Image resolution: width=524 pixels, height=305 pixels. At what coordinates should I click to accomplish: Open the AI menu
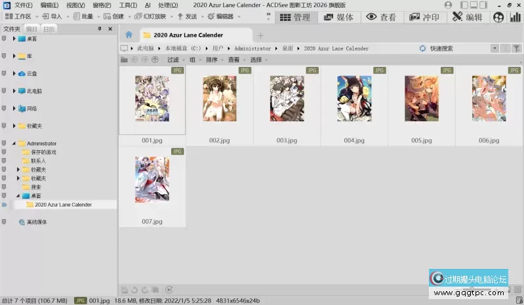[148, 5]
